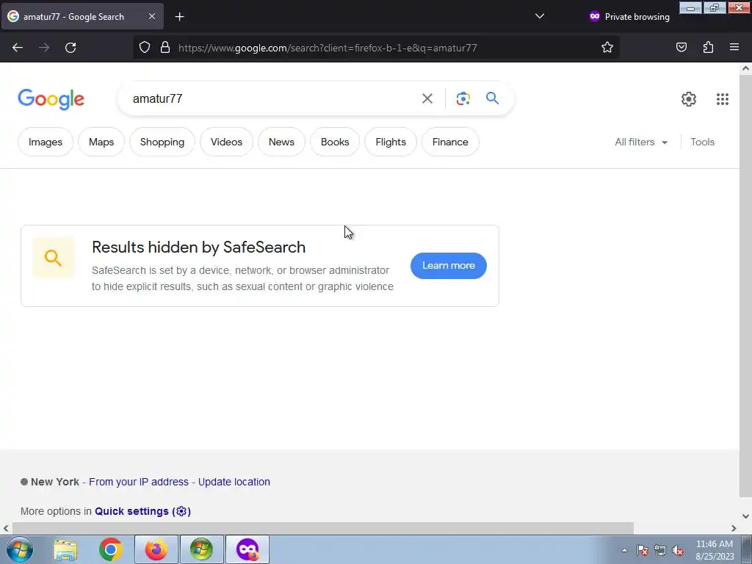Open Quick settings link in footer
The height and width of the screenshot is (564, 752).
click(142, 511)
